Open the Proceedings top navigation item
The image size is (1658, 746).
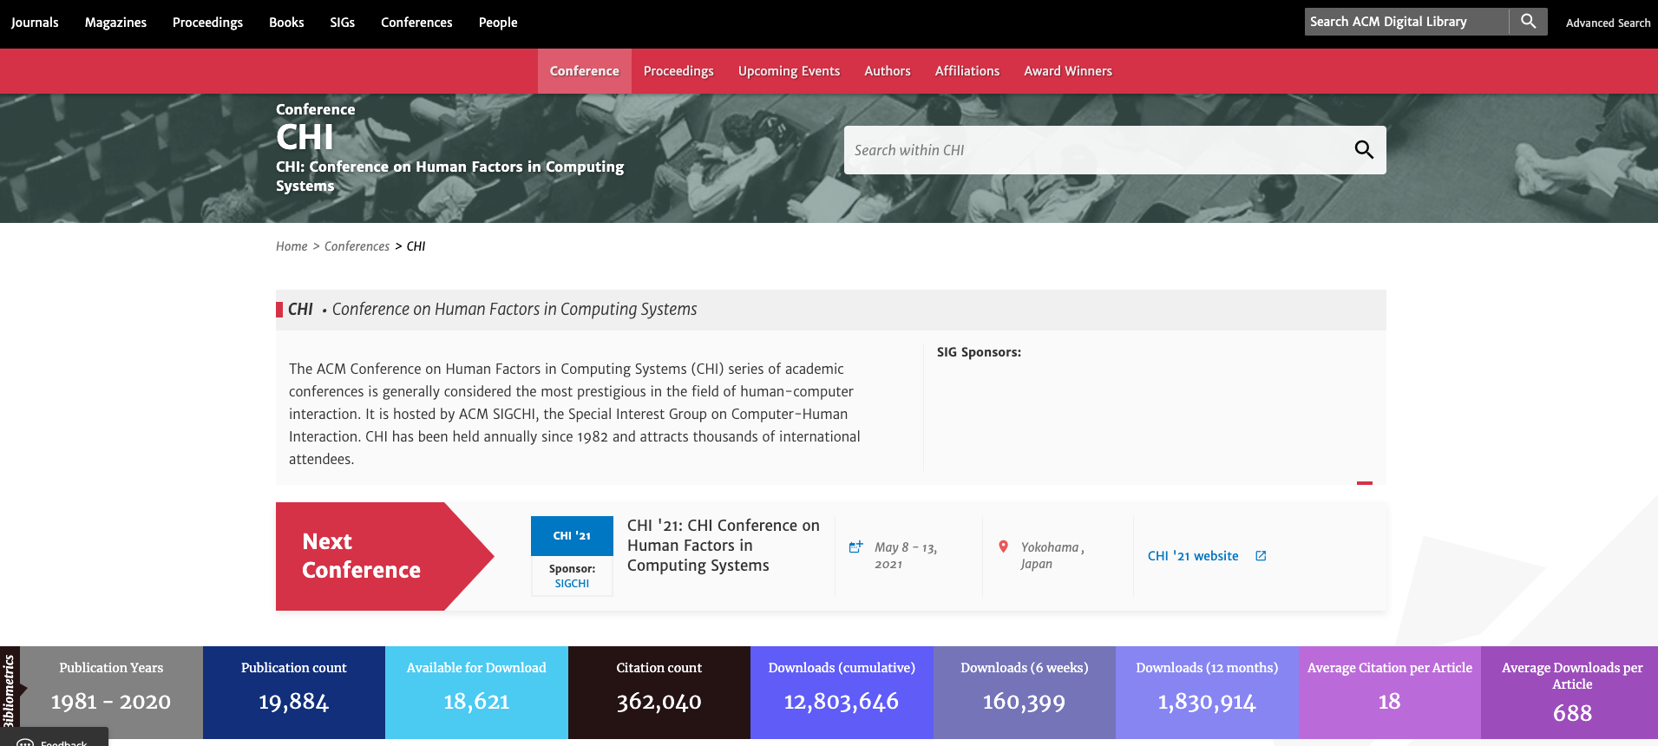click(207, 23)
